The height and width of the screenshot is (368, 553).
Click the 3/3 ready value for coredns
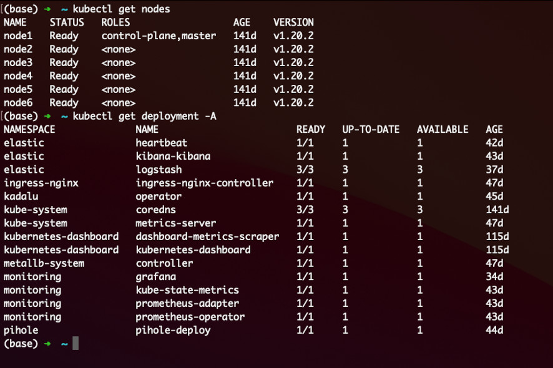tap(305, 210)
